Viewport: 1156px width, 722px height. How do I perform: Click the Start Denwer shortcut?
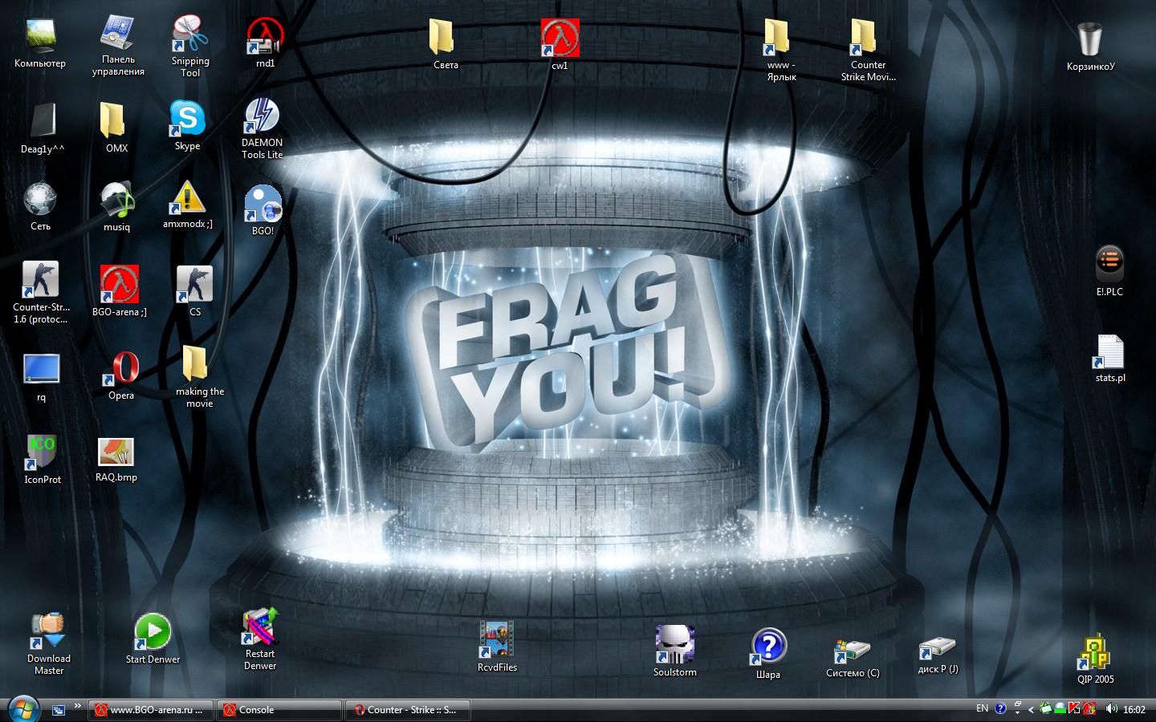(x=153, y=639)
